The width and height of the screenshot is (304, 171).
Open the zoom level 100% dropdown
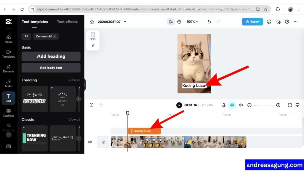[192, 21]
